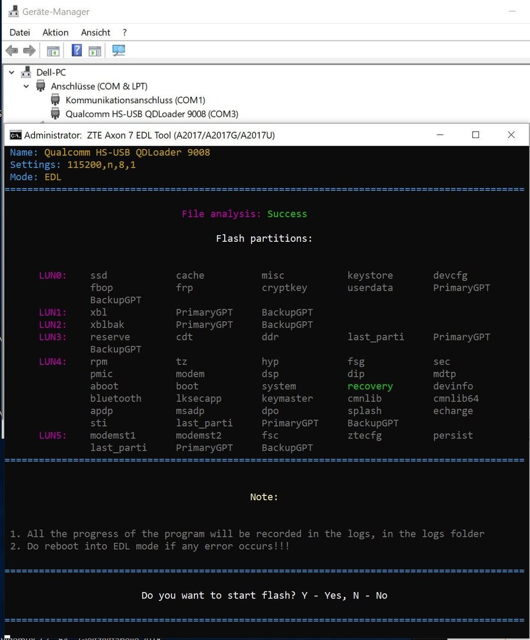Close the ZTE Axon 7 EDL Tool window
Screen dimensions: 530x640
click(x=511, y=135)
